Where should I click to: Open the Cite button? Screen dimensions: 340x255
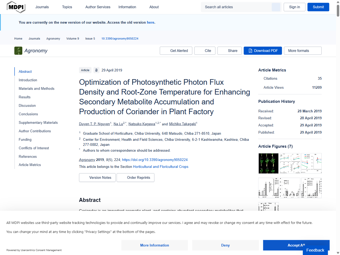[205, 51]
